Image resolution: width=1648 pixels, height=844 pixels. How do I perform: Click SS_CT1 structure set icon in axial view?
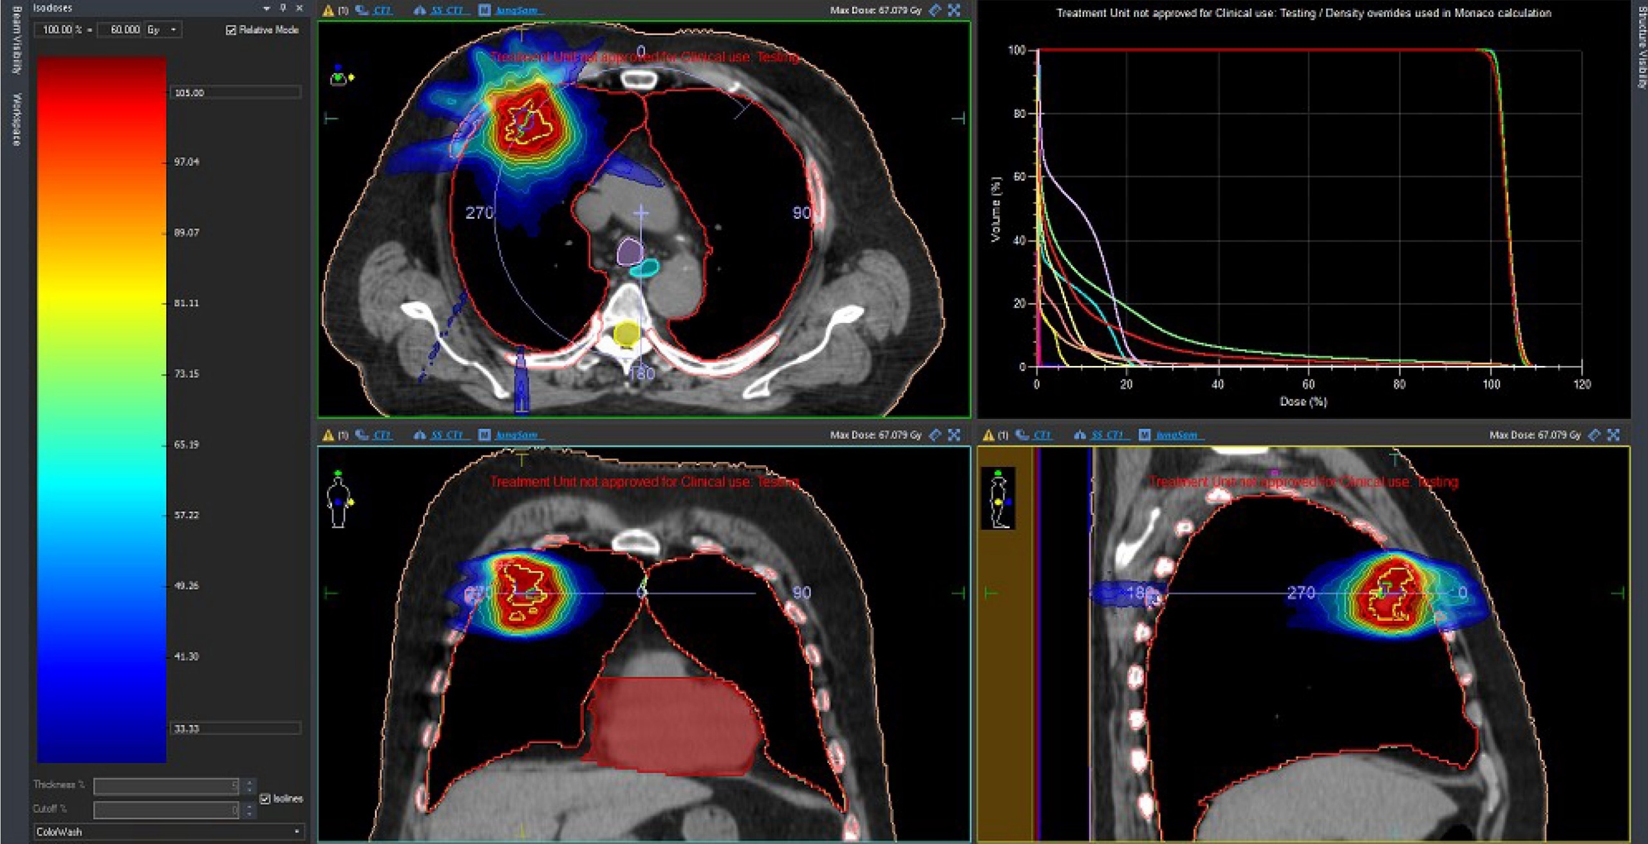[420, 10]
